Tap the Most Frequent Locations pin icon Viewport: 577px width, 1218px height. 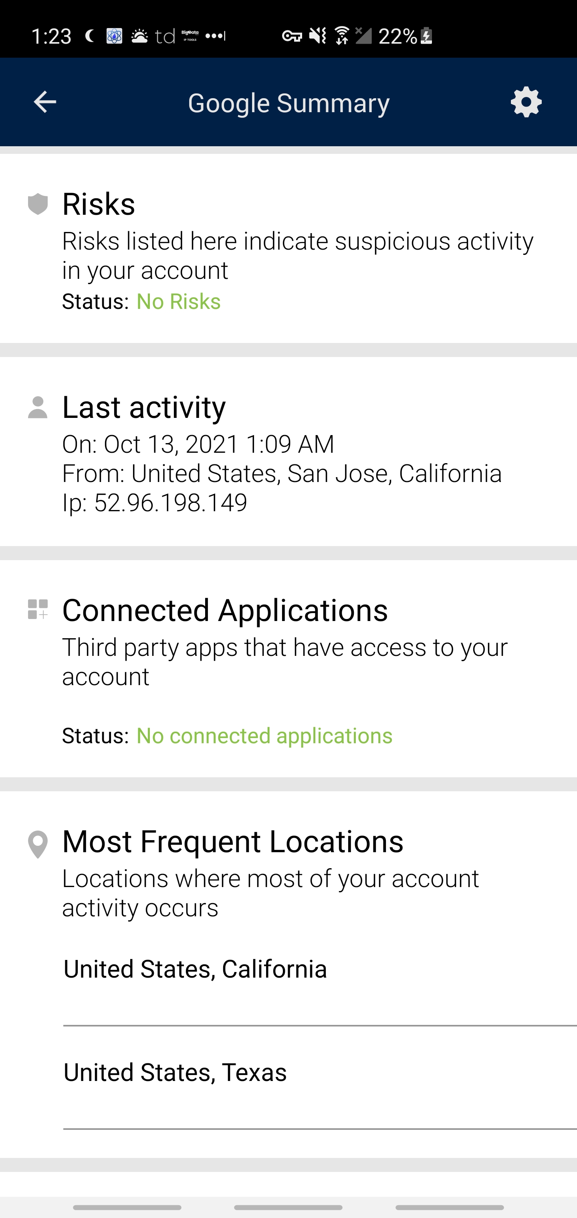38,844
